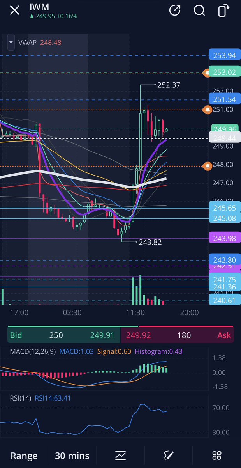Tap the 243.82 low price marker
The width and height of the screenshot is (241, 468).
[x=150, y=242]
